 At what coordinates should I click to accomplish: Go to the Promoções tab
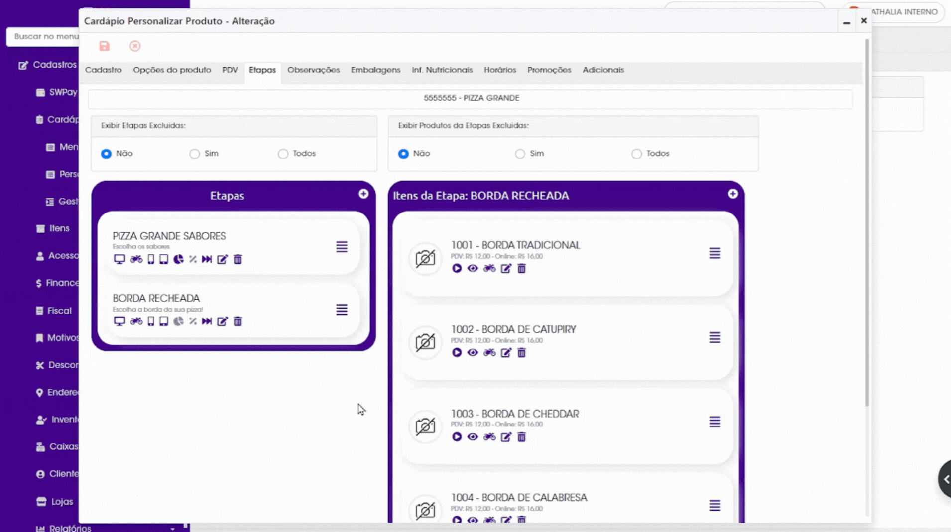549,70
